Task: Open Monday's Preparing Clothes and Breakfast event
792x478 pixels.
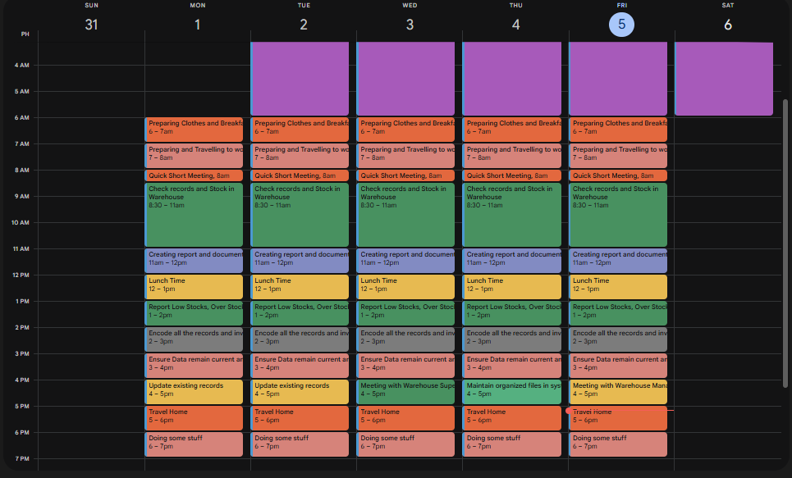Action: (194, 130)
